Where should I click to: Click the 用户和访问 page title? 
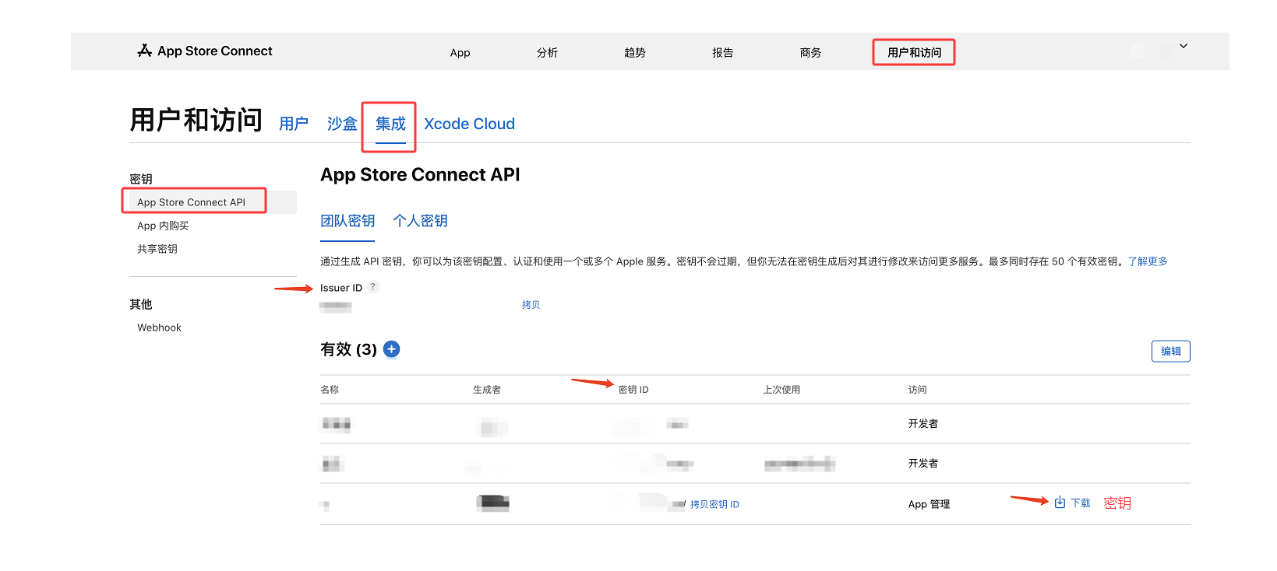pos(196,121)
